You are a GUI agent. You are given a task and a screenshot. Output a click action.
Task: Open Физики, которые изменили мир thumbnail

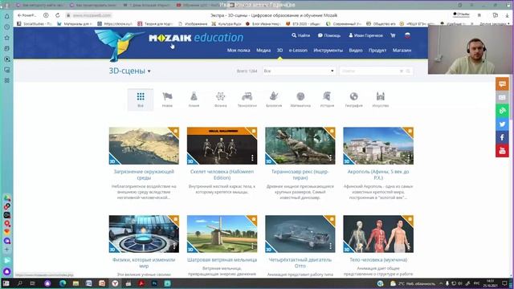tap(144, 234)
